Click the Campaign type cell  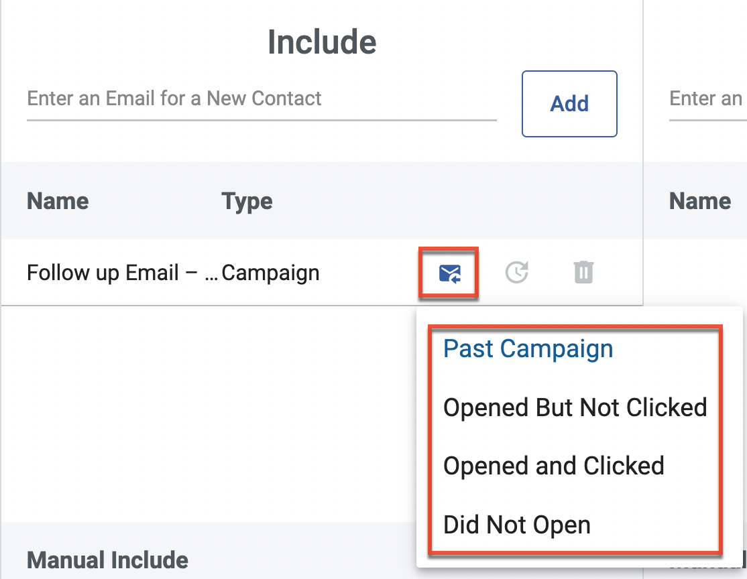pos(271,273)
